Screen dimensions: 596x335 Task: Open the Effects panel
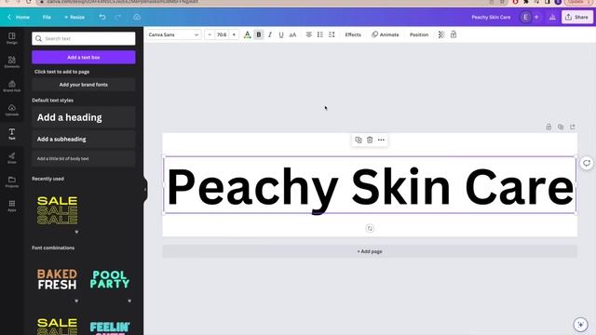pyautogui.click(x=353, y=34)
